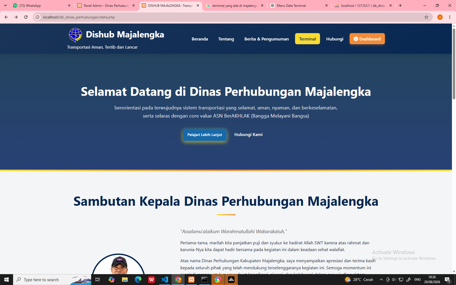This screenshot has width=456, height=285.
Task: Click the Hubungi Kami link
Action: (248, 135)
